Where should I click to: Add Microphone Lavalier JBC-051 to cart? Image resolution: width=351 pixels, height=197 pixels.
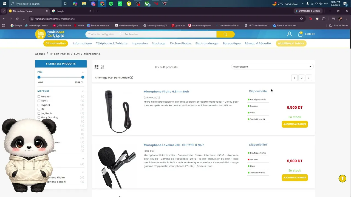click(295, 178)
